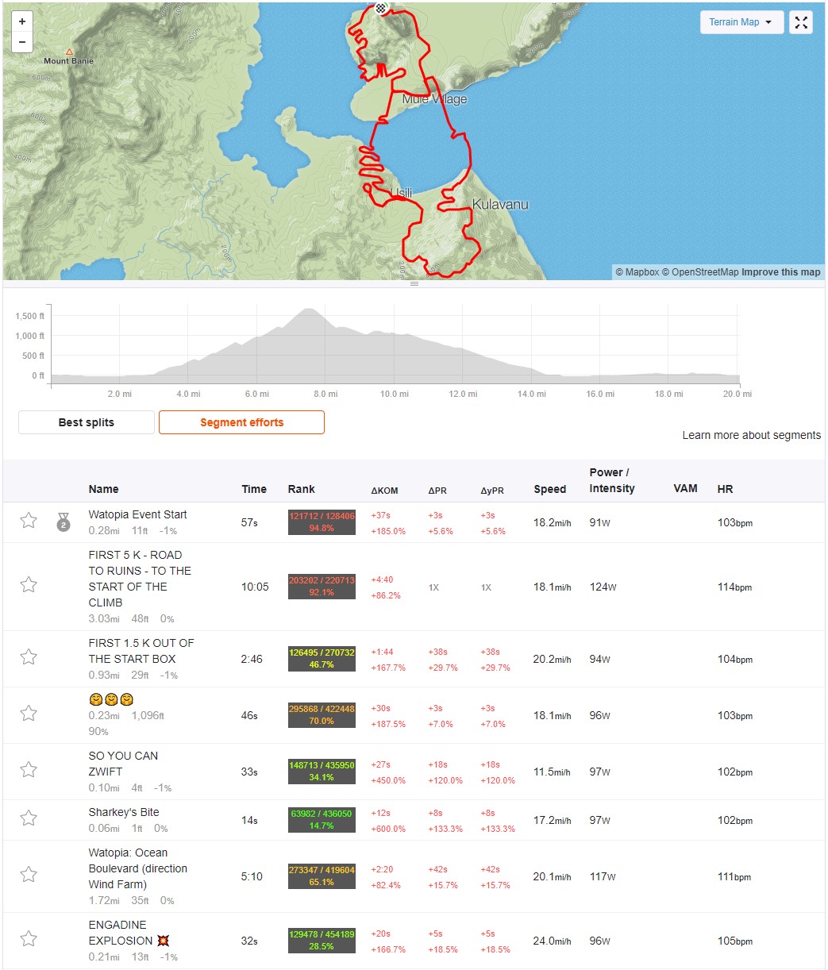Open the FIRST 5 K - ROAD TO RUINS segment

pos(140,579)
